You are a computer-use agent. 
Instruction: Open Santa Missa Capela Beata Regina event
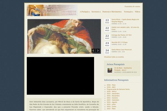(125, 21)
